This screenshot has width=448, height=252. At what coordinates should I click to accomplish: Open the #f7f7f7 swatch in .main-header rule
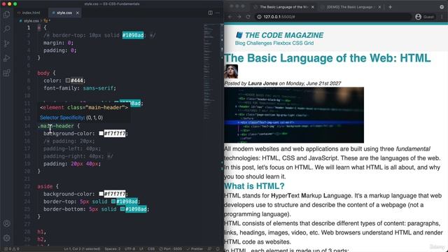coord(101,134)
